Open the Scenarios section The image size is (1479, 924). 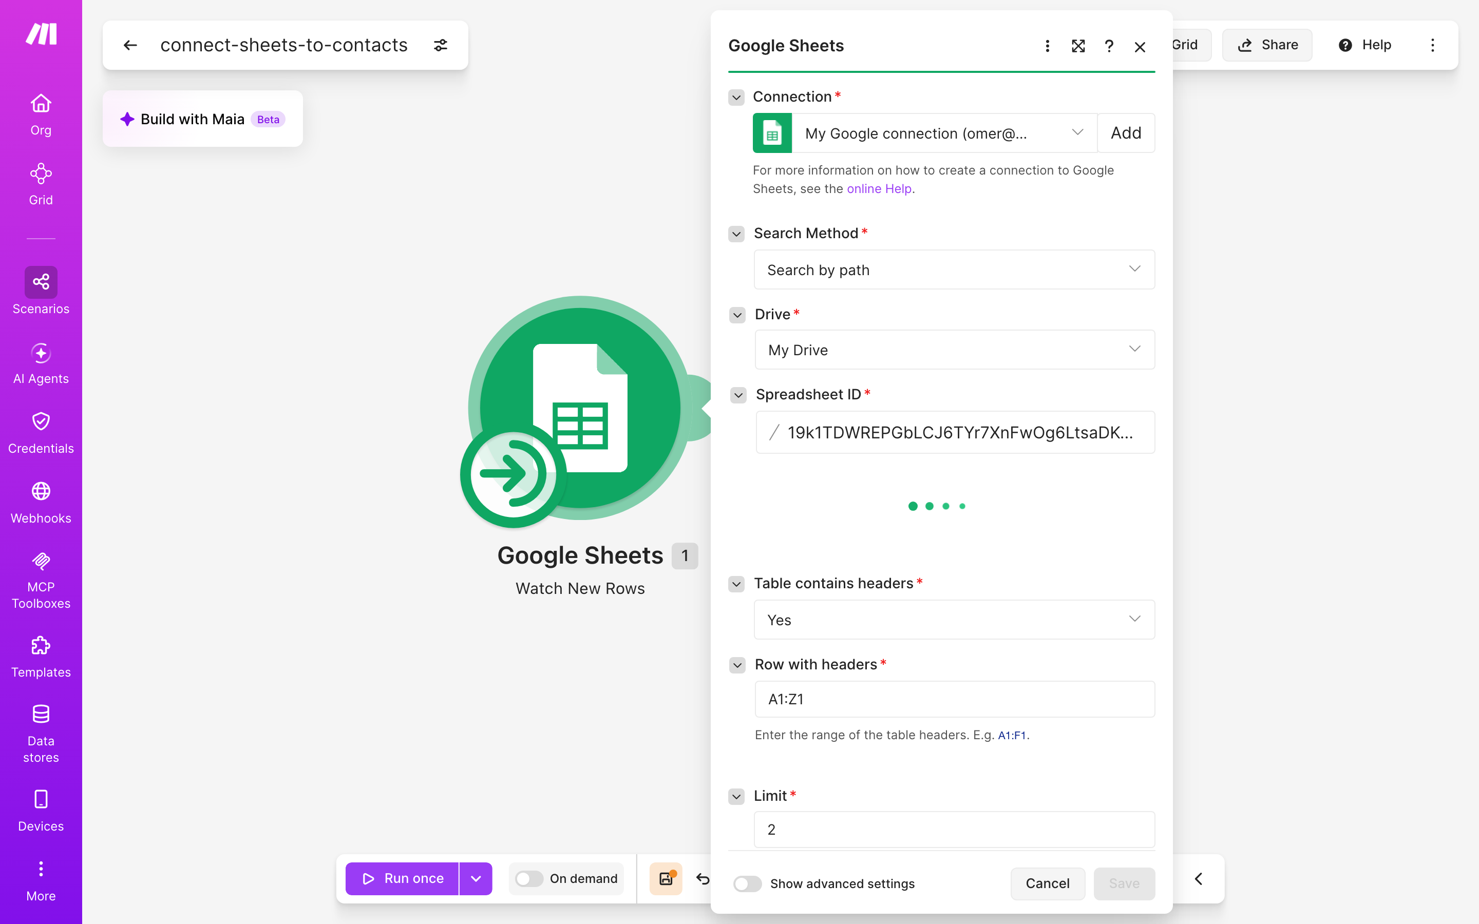point(41,291)
